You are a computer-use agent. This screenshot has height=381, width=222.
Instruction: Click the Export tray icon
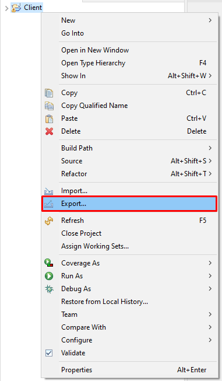tap(48, 204)
